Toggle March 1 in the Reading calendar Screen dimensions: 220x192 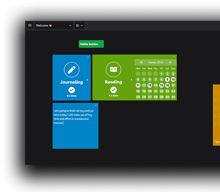pos(161,74)
